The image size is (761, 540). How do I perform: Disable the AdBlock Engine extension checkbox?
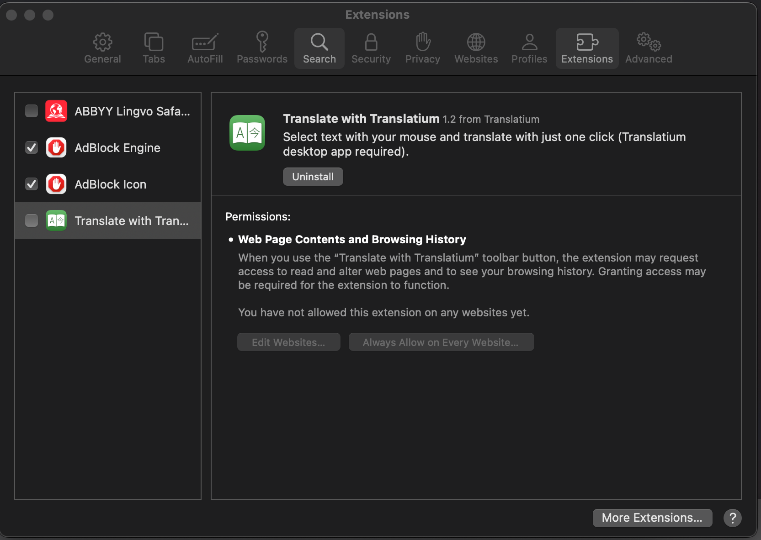click(32, 147)
